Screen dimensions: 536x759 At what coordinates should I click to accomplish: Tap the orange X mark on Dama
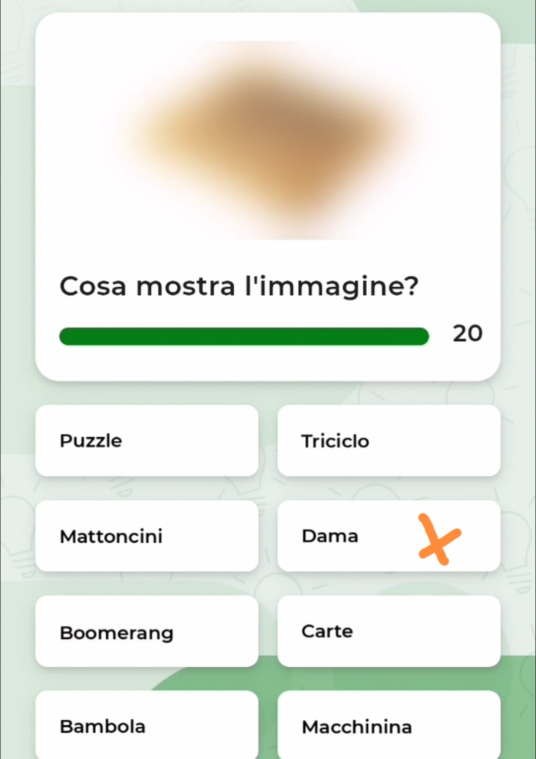click(x=439, y=539)
